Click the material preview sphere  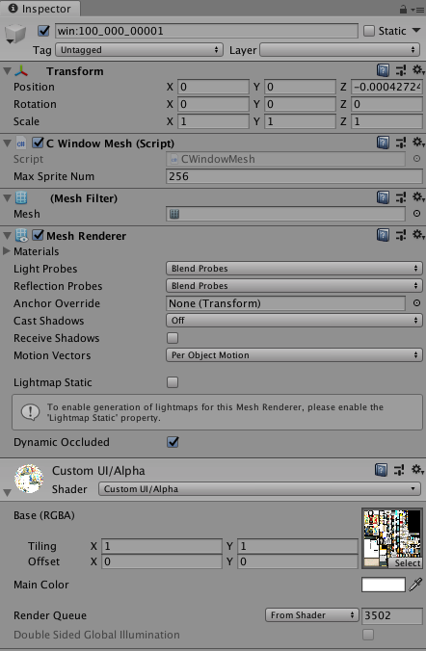pos(29,479)
